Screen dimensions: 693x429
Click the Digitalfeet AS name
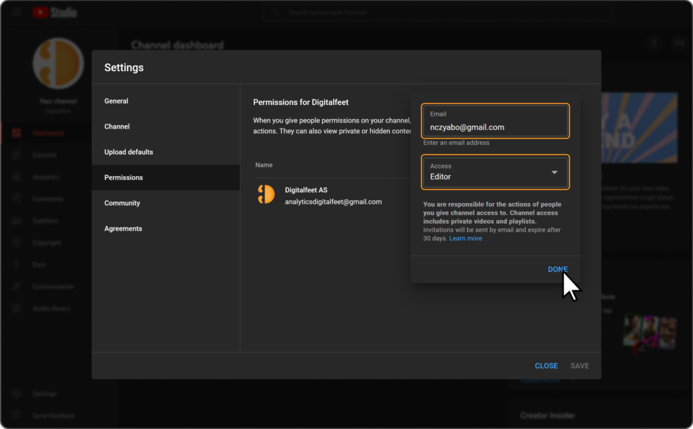coord(307,190)
